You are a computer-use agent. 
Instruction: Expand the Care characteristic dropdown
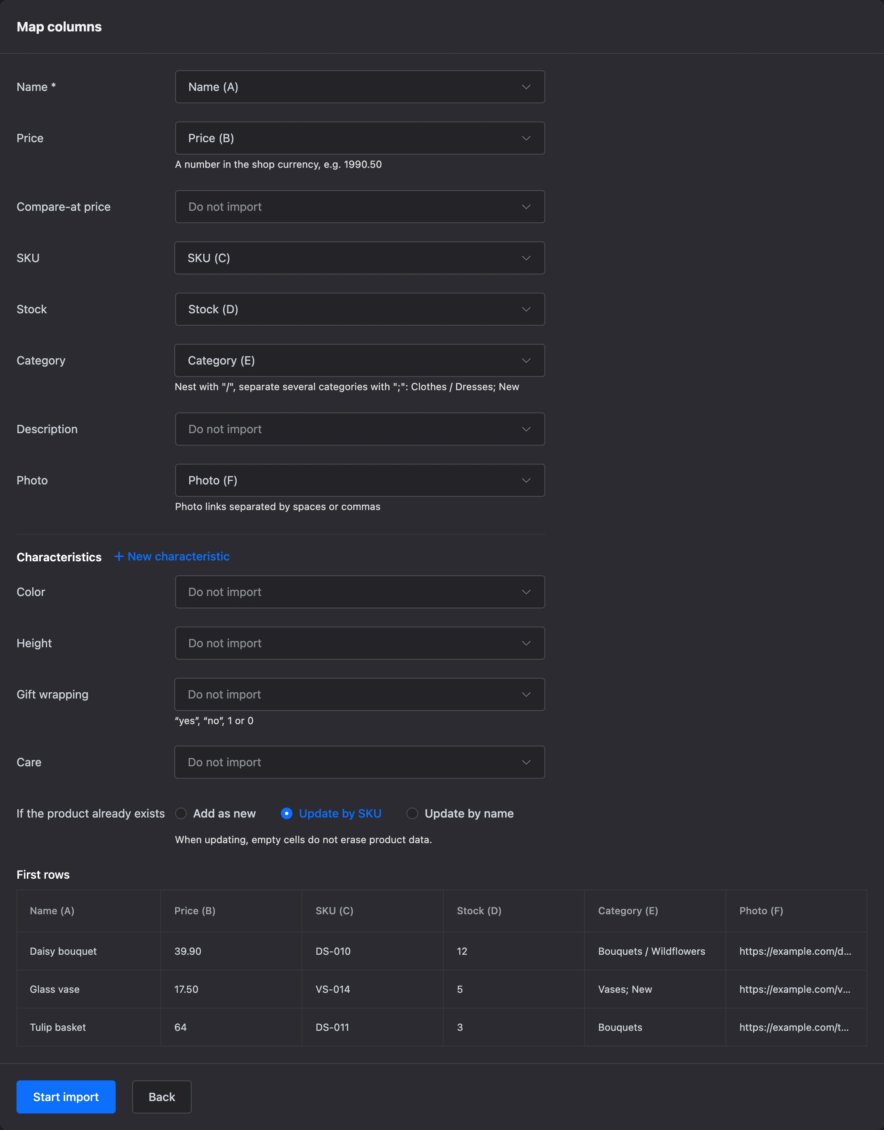(360, 762)
